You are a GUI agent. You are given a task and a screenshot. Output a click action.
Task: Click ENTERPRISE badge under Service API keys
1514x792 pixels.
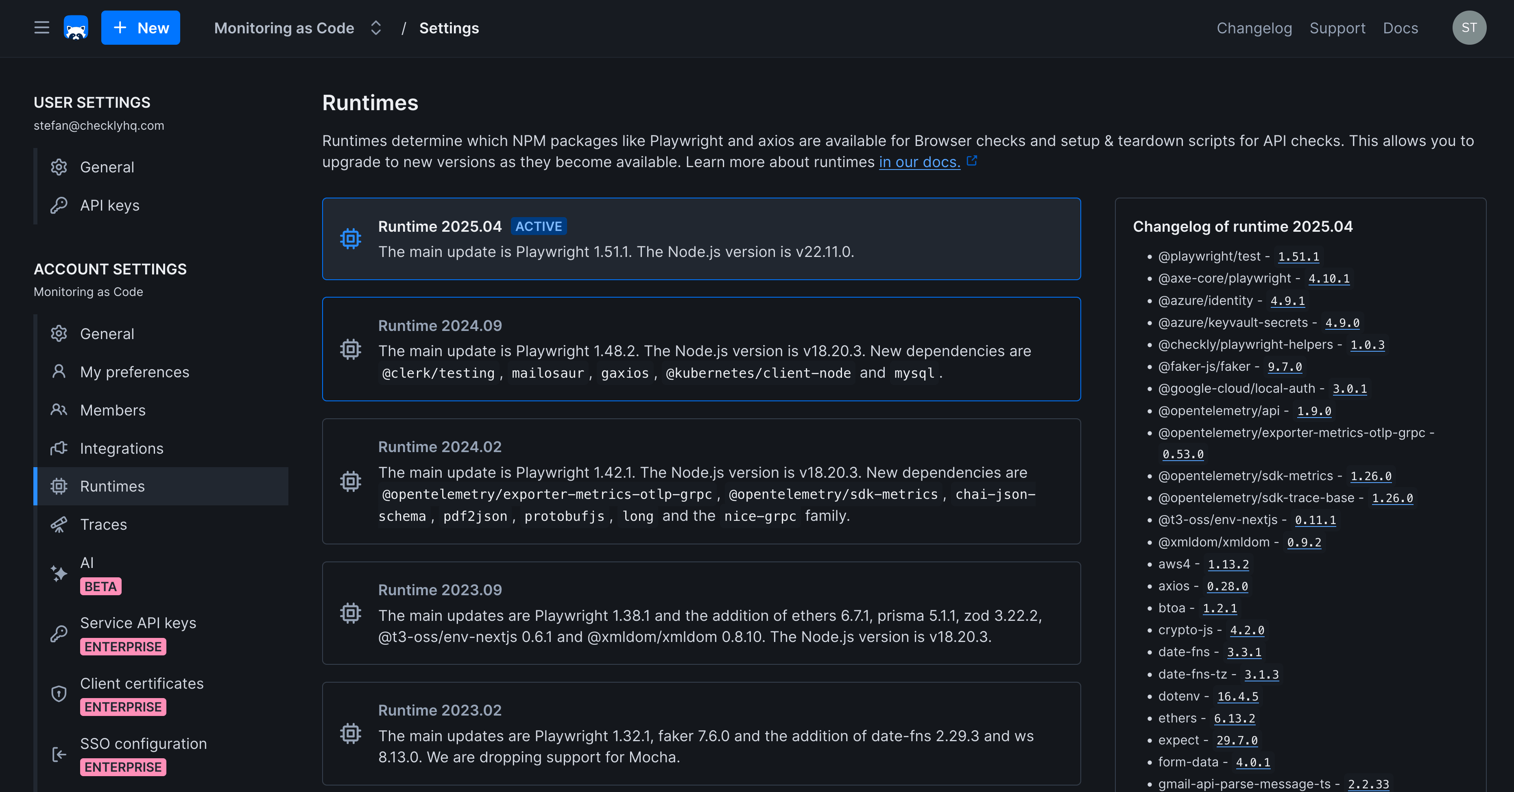pos(123,646)
